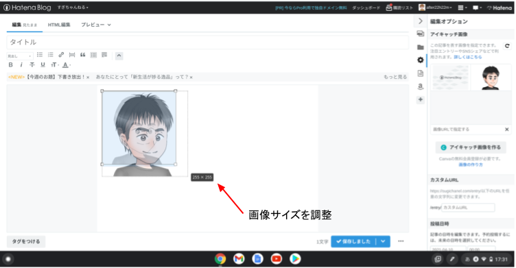Viewport: 516px width, 268px height.
Task: Open the 見出し heading style dropdown
Action: click(x=20, y=56)
